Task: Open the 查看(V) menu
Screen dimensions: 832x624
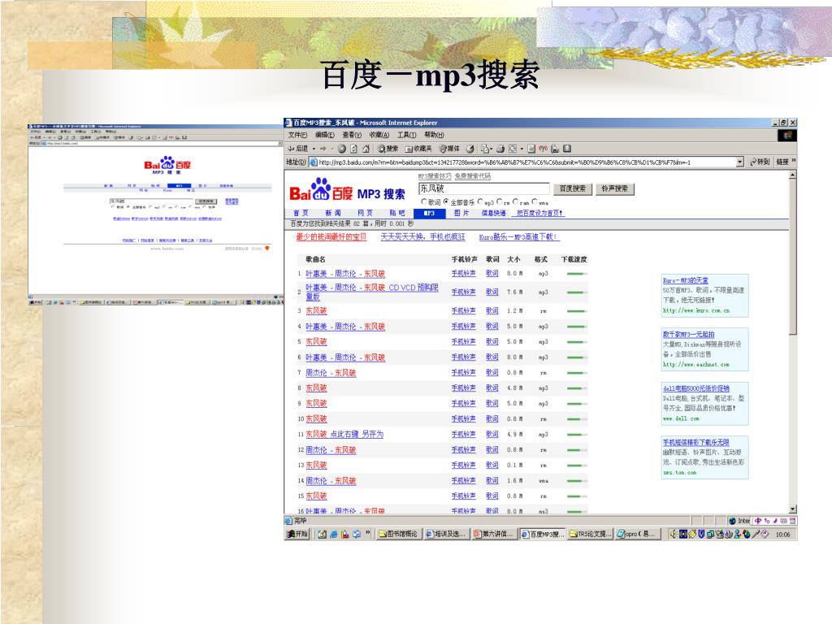Action: [x=352, y=136]
